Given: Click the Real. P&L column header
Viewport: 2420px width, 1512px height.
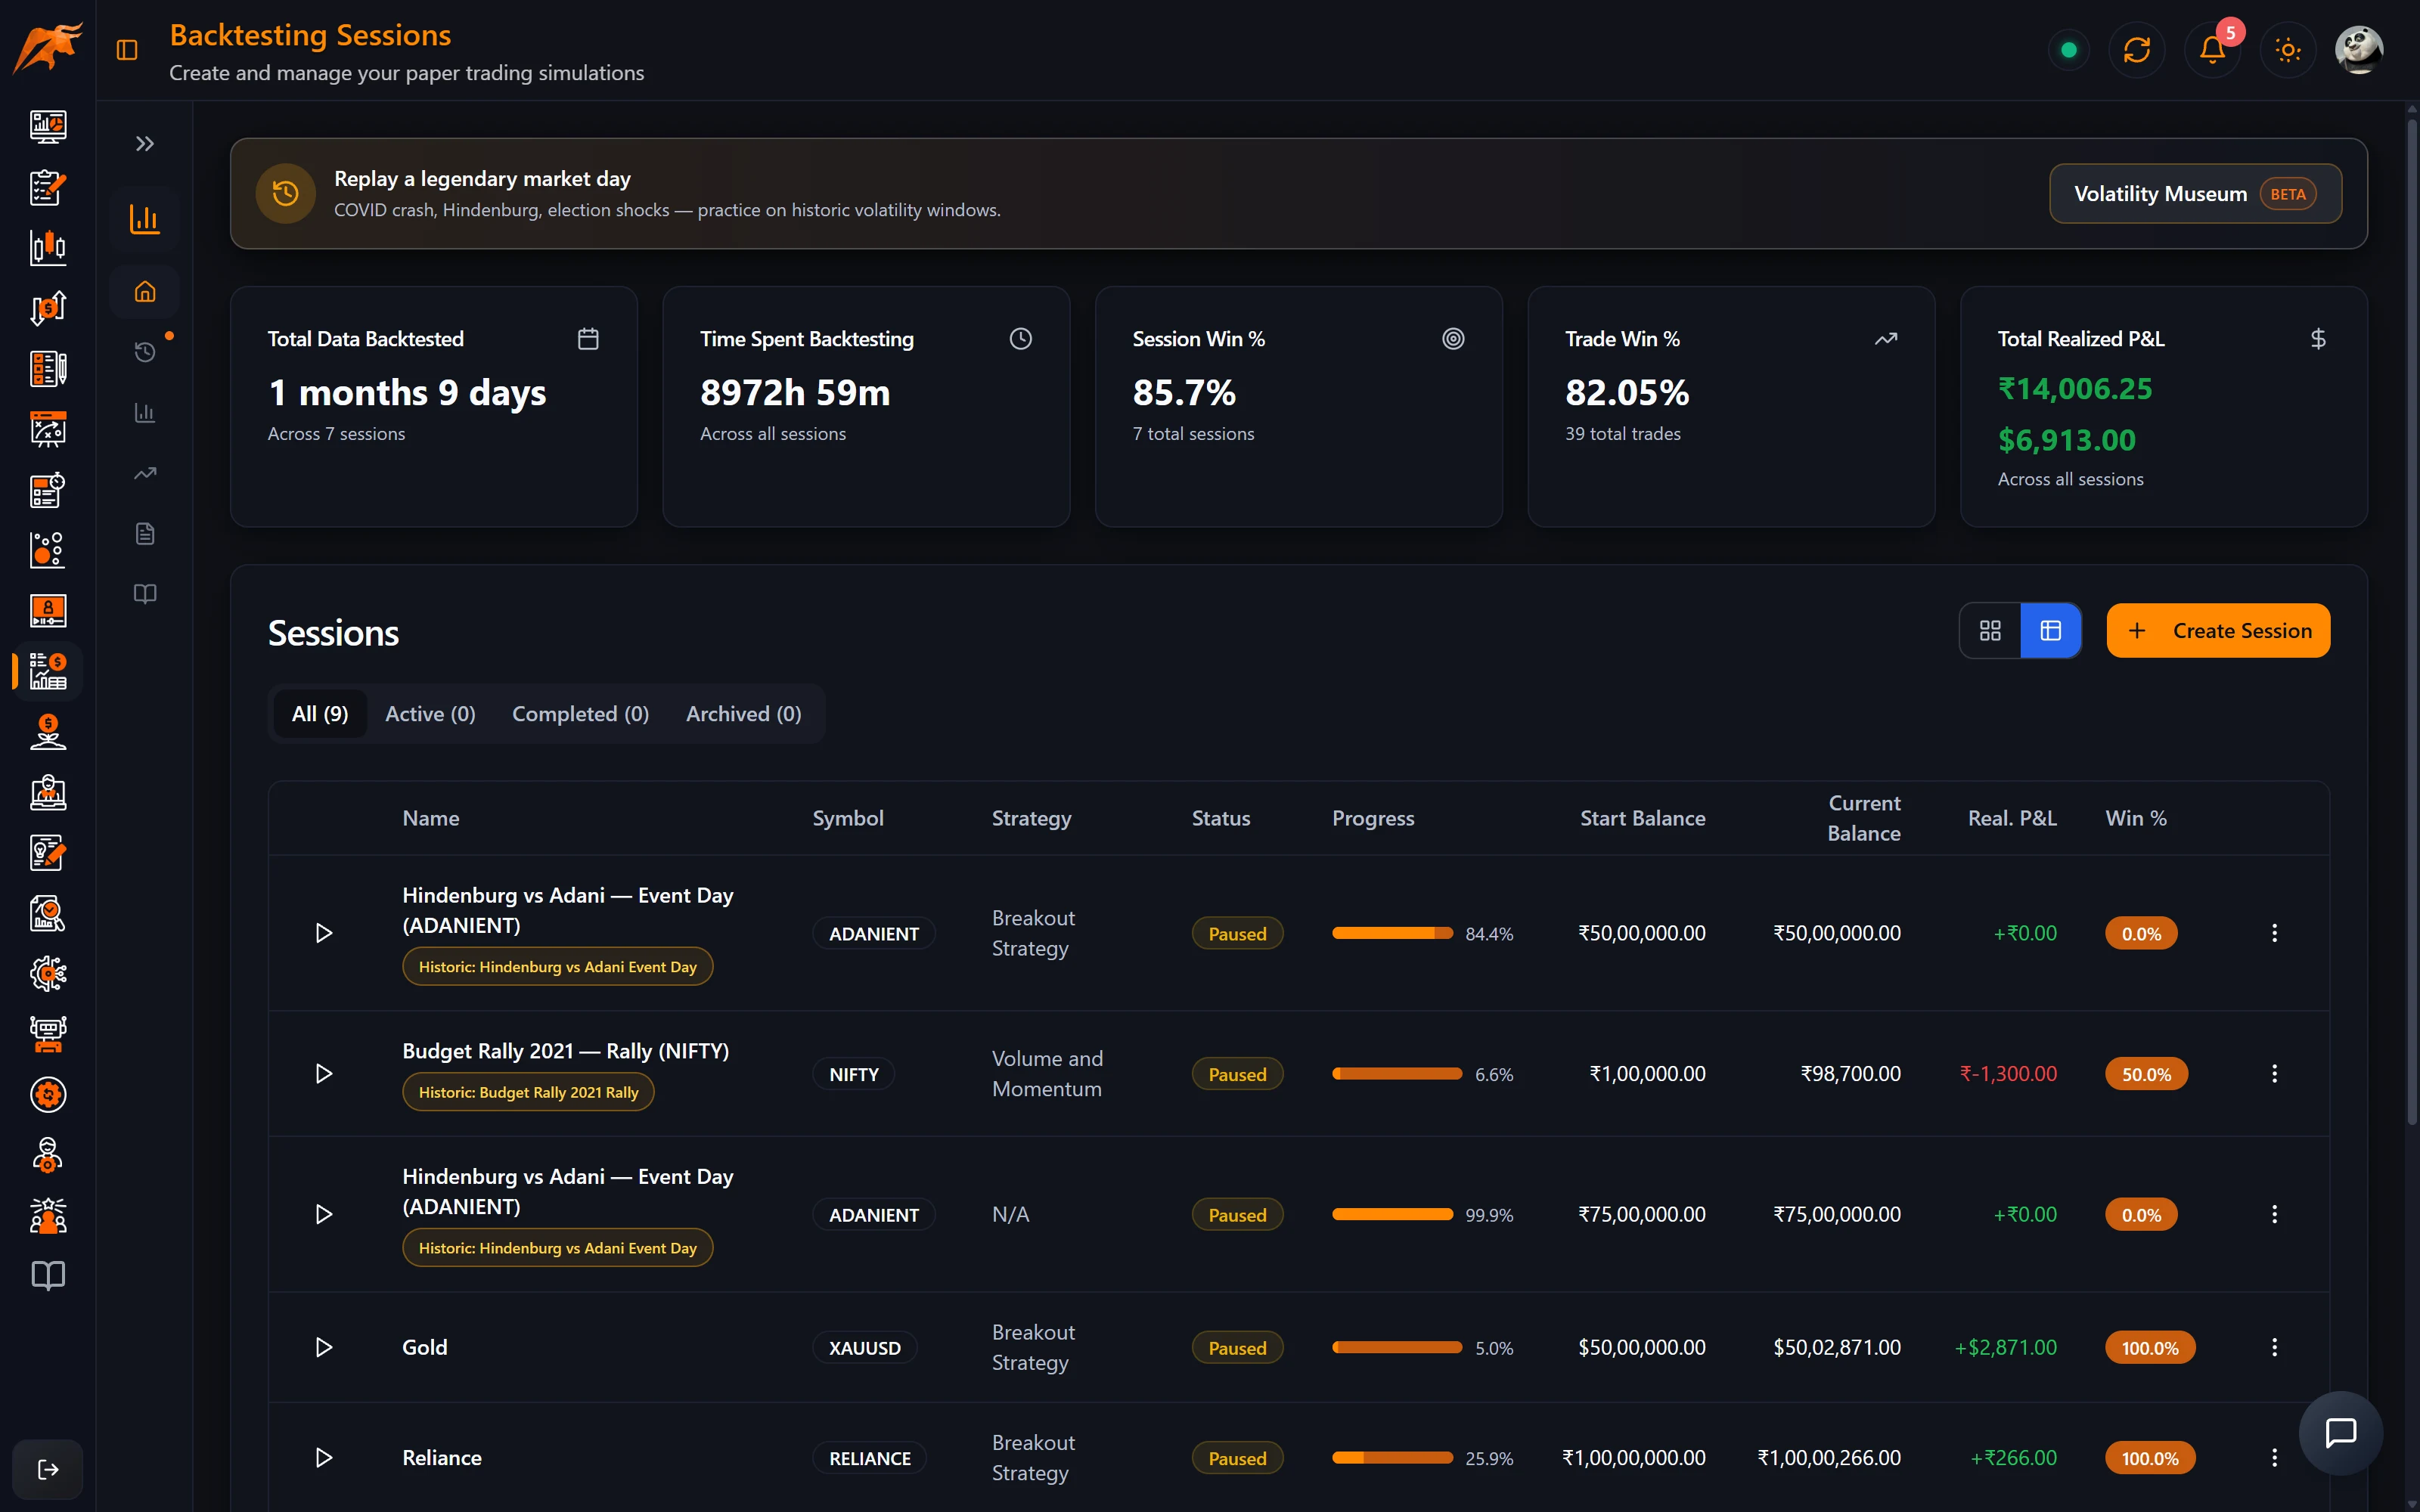Looking at the screenshot, I should [2012, 818].
